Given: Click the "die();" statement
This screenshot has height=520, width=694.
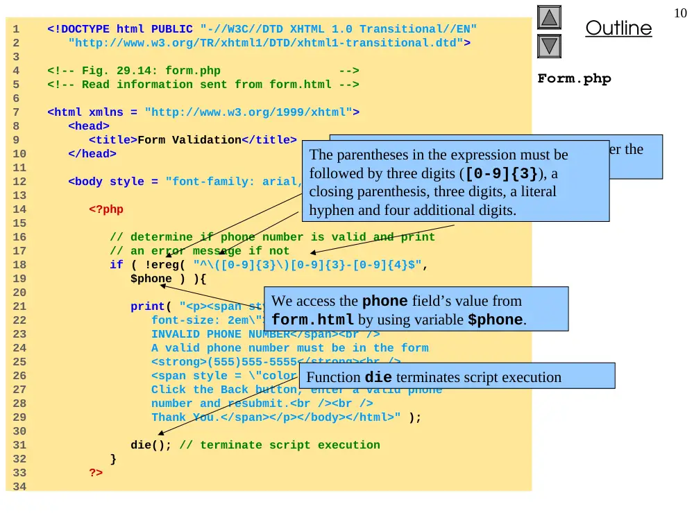Looking at the screenshot, I should click(x=151, y=445).
